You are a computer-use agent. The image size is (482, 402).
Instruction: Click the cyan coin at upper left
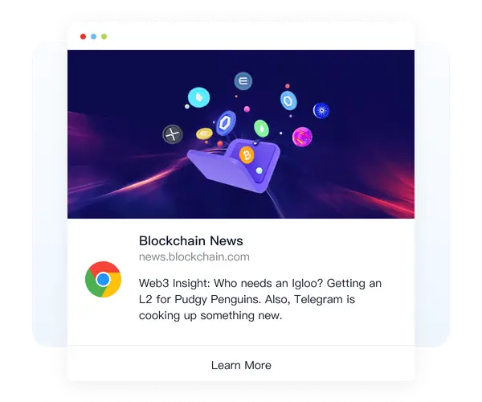pyautogui.click(x=199, y=98)
